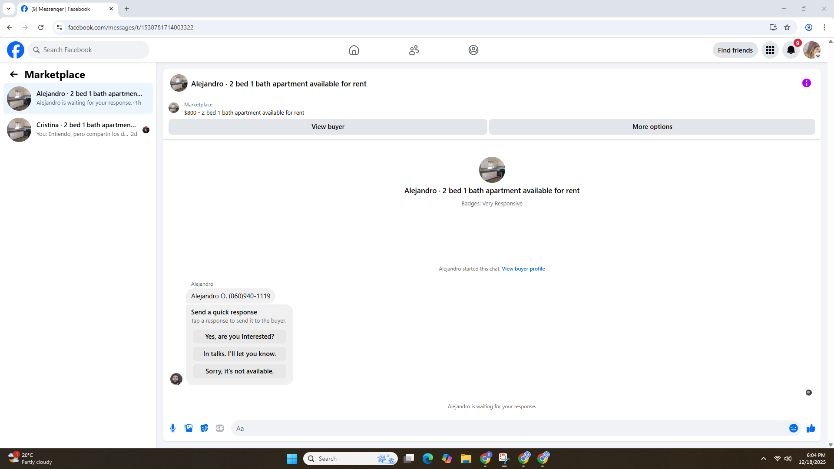This screenshot has height=469, width=834.
Task: Click the large apartment photo in chat
Action: (492, 170)
